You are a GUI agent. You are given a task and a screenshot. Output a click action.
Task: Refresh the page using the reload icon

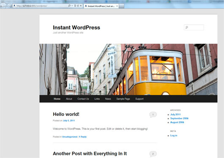78,6
